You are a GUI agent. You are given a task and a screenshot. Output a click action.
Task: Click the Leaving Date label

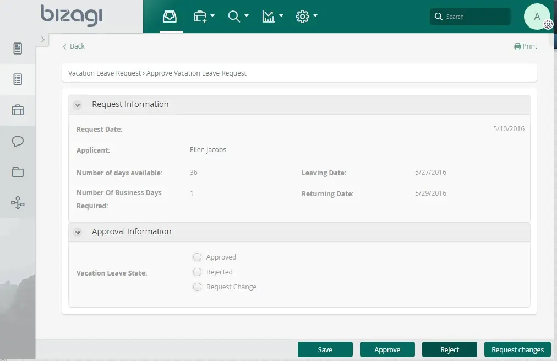pyautogui.click(x=324, y=173)
